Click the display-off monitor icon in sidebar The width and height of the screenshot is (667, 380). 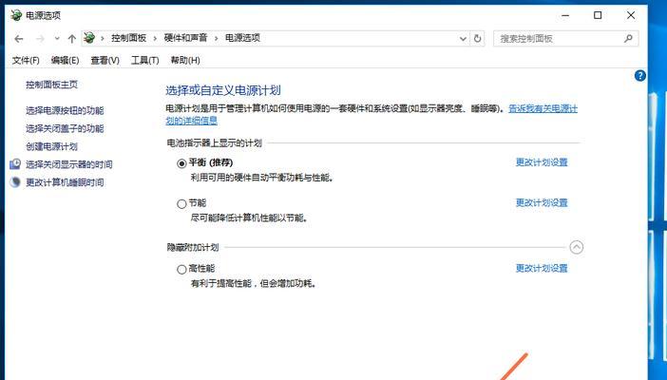15,163
